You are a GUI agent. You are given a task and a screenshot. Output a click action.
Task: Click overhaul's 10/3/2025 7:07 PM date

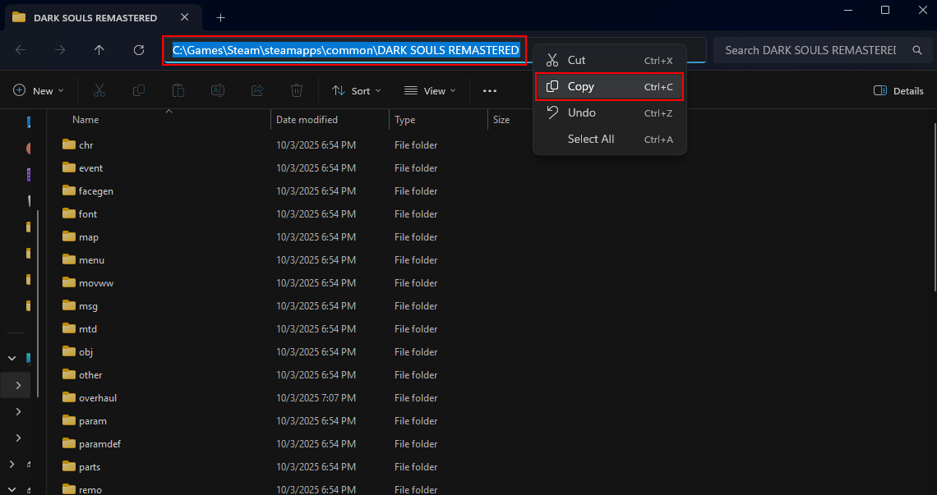click(316, 397)
